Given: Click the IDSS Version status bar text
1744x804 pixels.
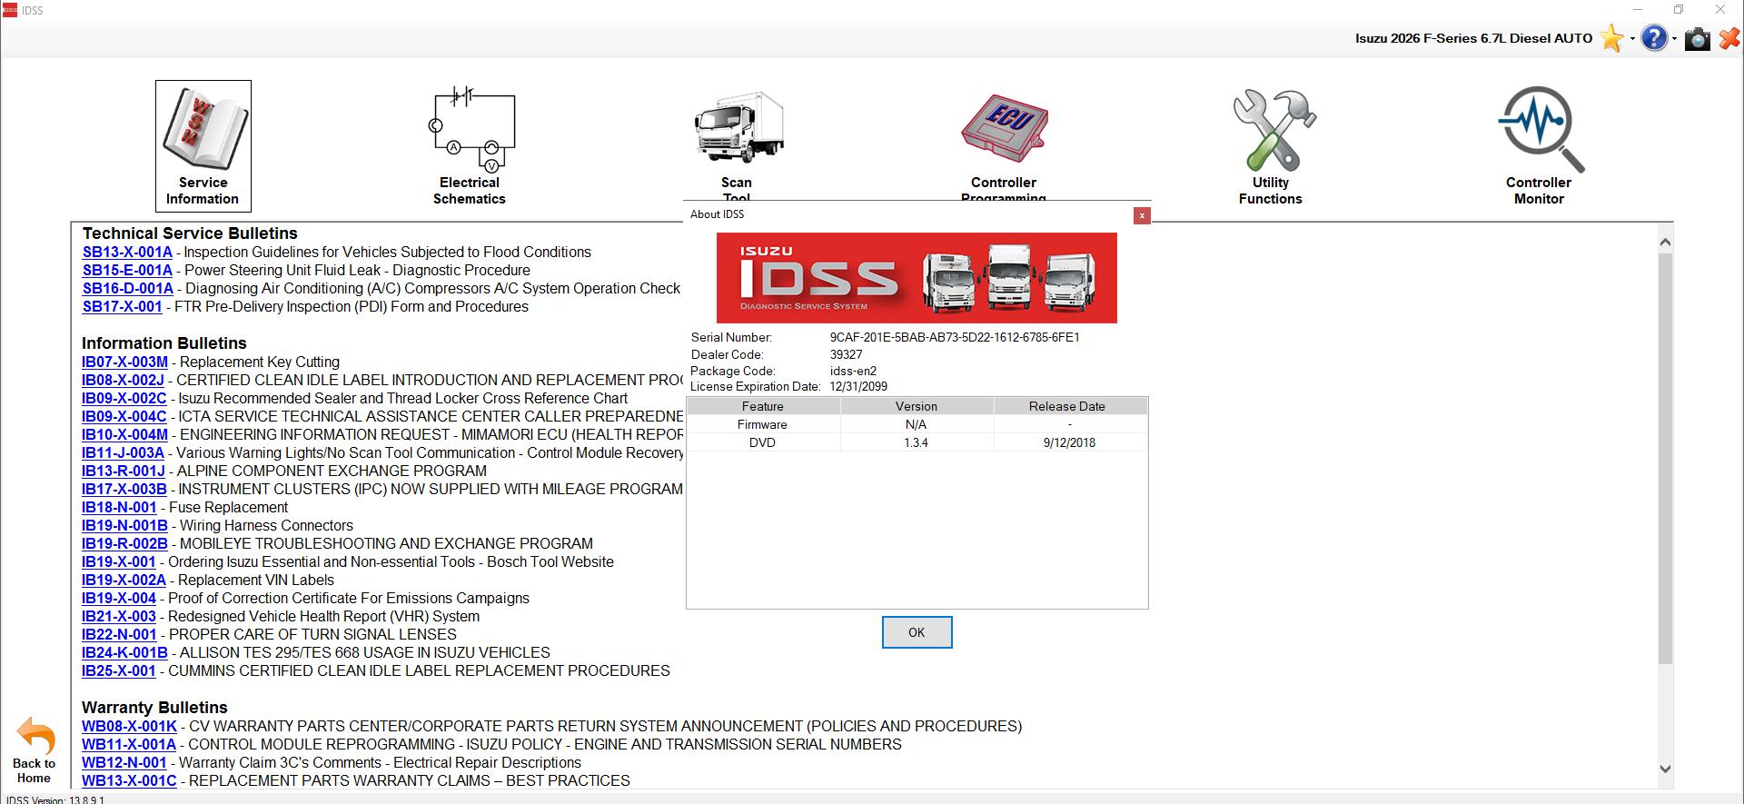Looking at the screenshot, I should [x=55, y=800].
